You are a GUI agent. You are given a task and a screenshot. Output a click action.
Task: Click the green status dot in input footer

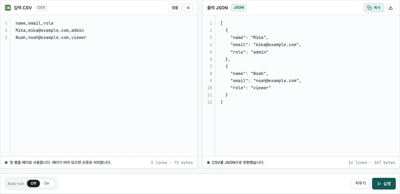[x=6, y=162]
